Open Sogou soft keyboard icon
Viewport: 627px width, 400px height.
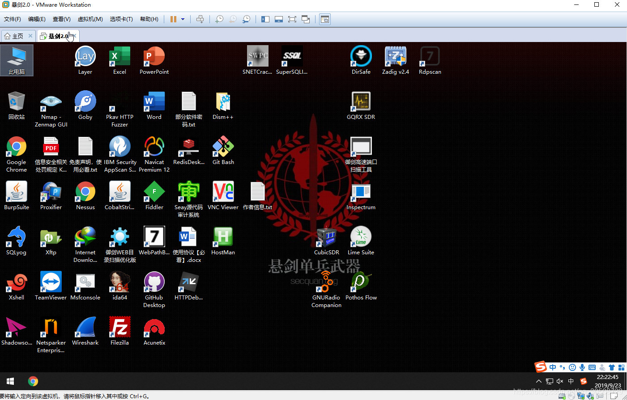(592, 367)
